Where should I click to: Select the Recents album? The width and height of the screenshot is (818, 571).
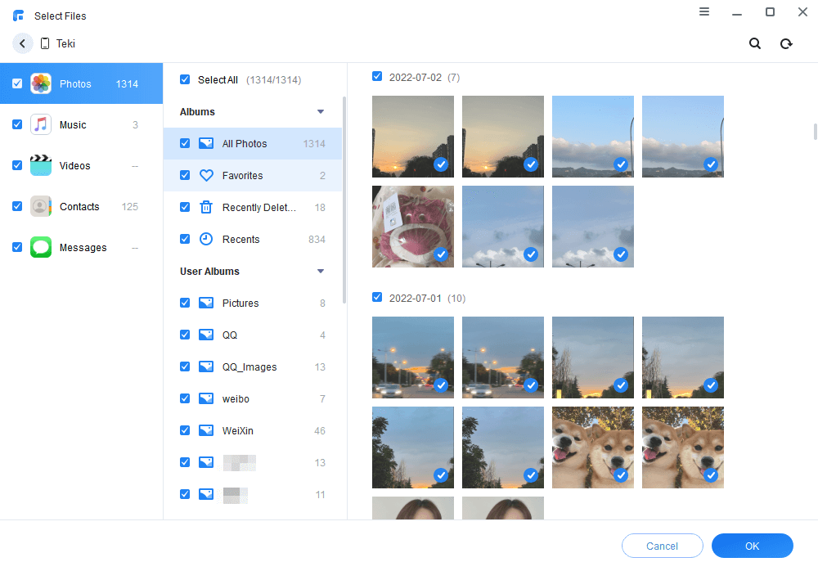(x=240, y=239)
